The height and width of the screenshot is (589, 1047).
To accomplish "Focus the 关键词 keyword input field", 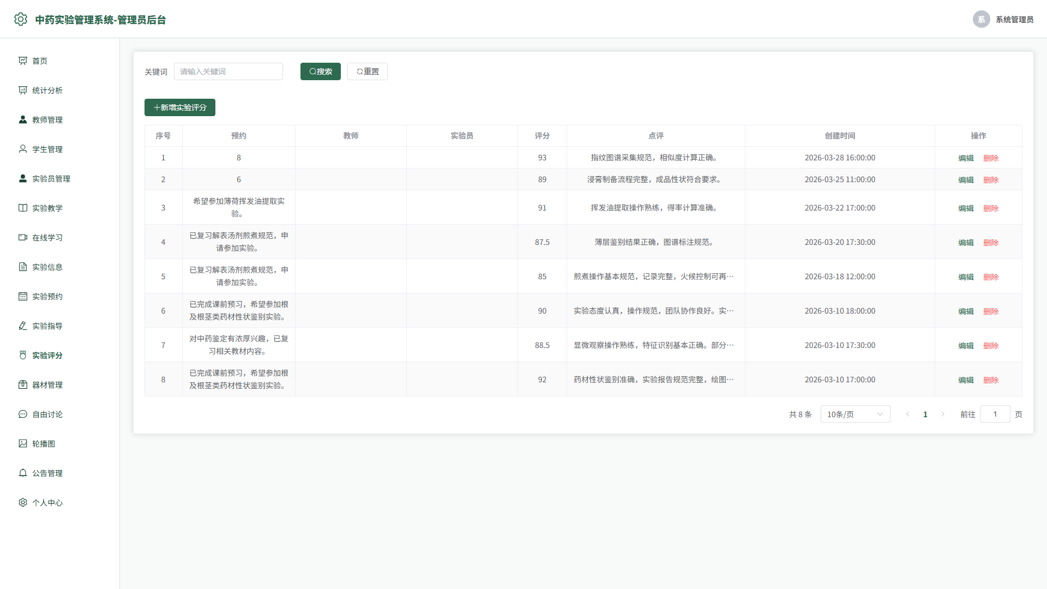I will (228, 71).
